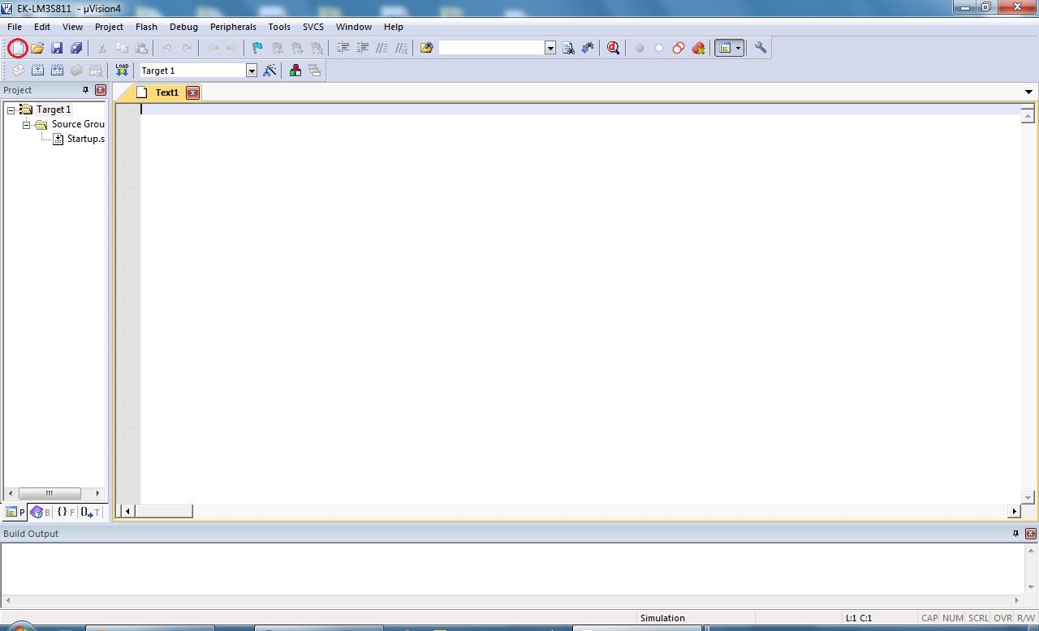Kill all breakpoints in the current target
The width and height of the screenshot is (1039, 631).
[x=698, y=48]
